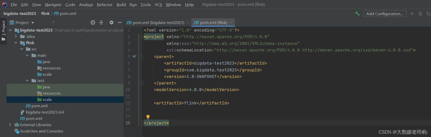The image size is (431, 137).
Task: Click 1.0-SNAPSHOT version text on line 8
Action: [x=202, y=77]
